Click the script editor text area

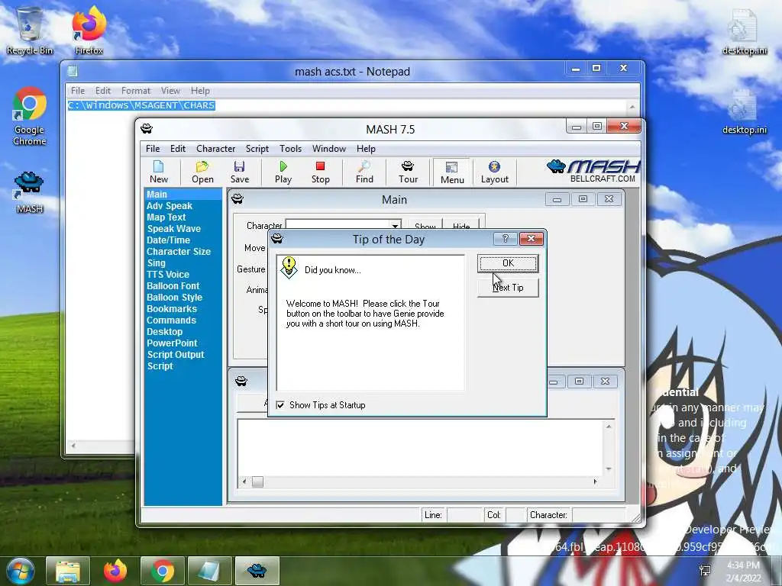420,447
